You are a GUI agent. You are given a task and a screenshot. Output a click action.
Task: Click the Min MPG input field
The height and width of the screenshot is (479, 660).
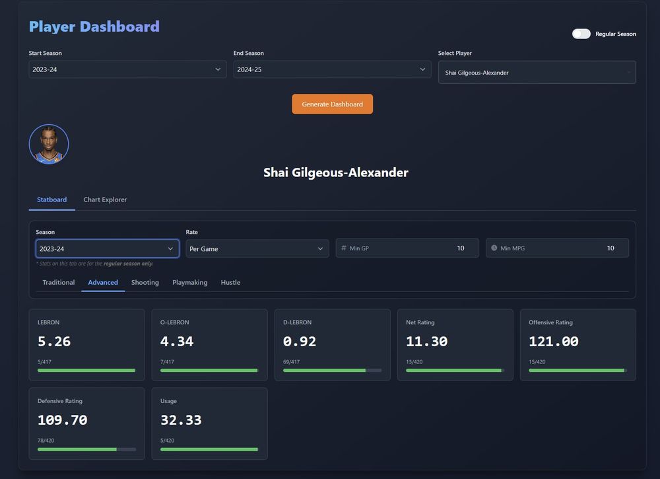tap(557, 248)
